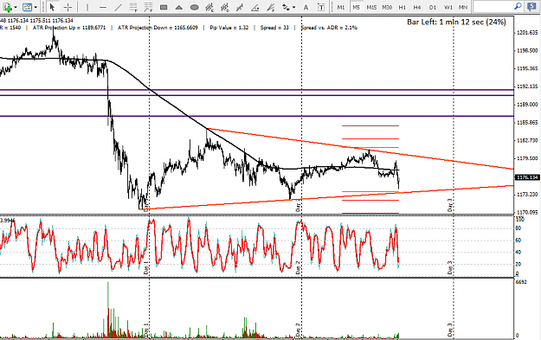This screenshot has height=340, width=541.
Task: Click the Spread vs. ADR = 2.1% text
Action: click(x=329, y=28)
